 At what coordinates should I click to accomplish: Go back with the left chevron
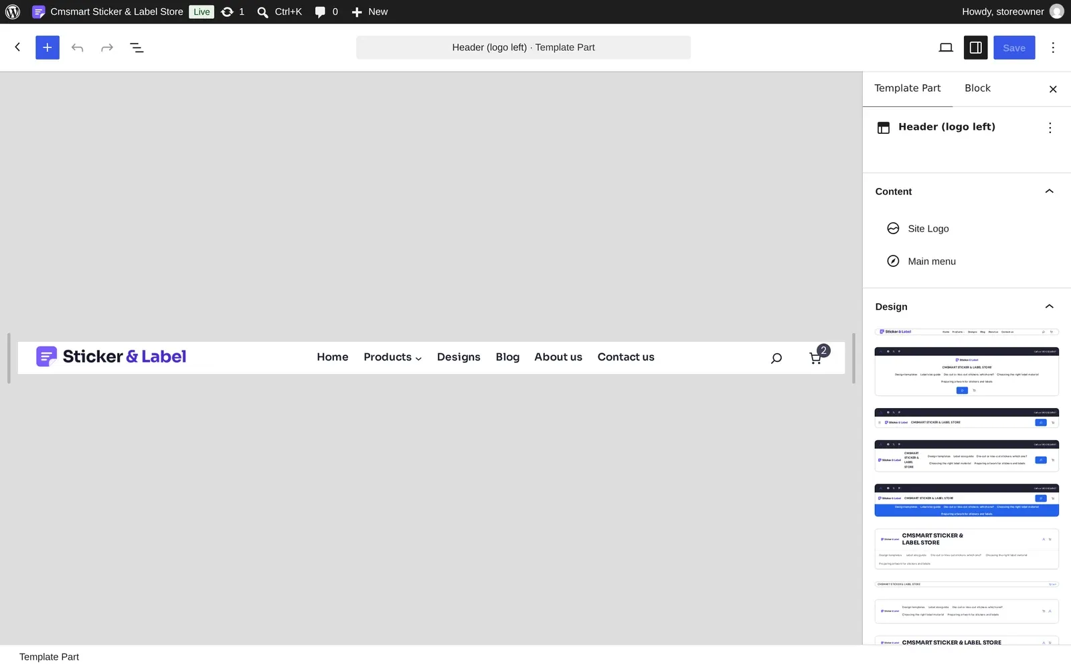coord(18,47)
